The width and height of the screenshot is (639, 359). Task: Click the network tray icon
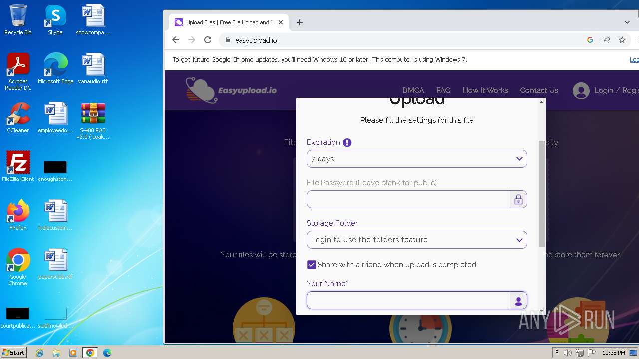[580, 353]
